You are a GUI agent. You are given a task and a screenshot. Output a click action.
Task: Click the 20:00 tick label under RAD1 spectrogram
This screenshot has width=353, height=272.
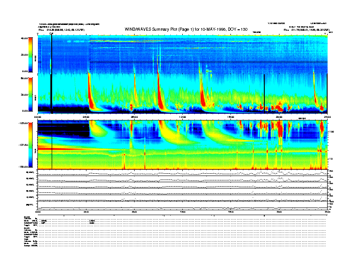[279, 117]
